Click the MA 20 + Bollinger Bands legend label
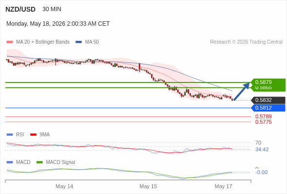The width and height of the screenshot is (287, 194). 43,42
